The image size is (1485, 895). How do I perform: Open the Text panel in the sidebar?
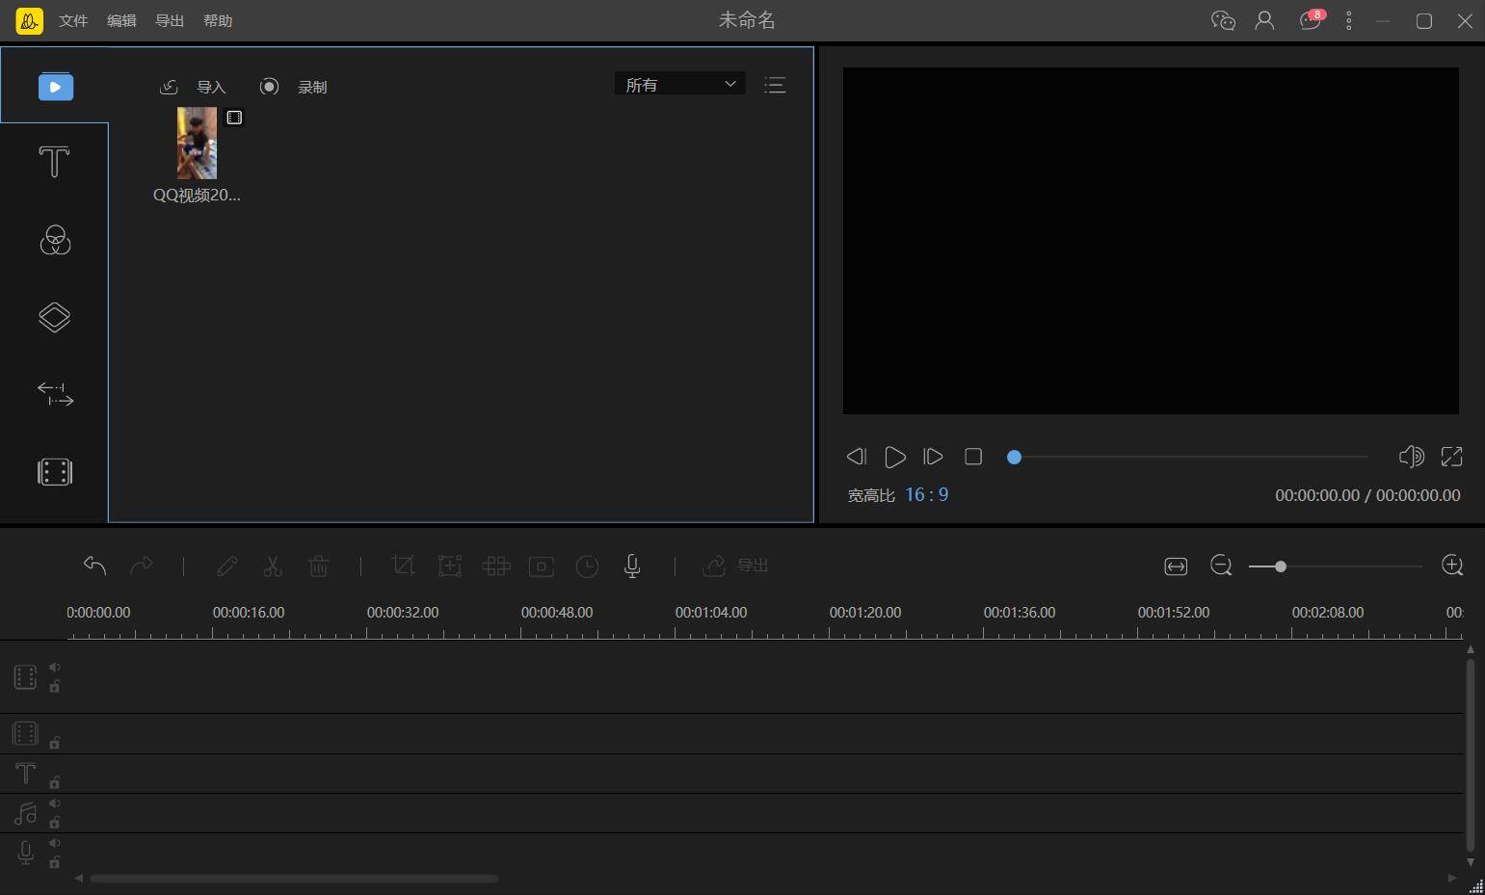click(54, 162)
